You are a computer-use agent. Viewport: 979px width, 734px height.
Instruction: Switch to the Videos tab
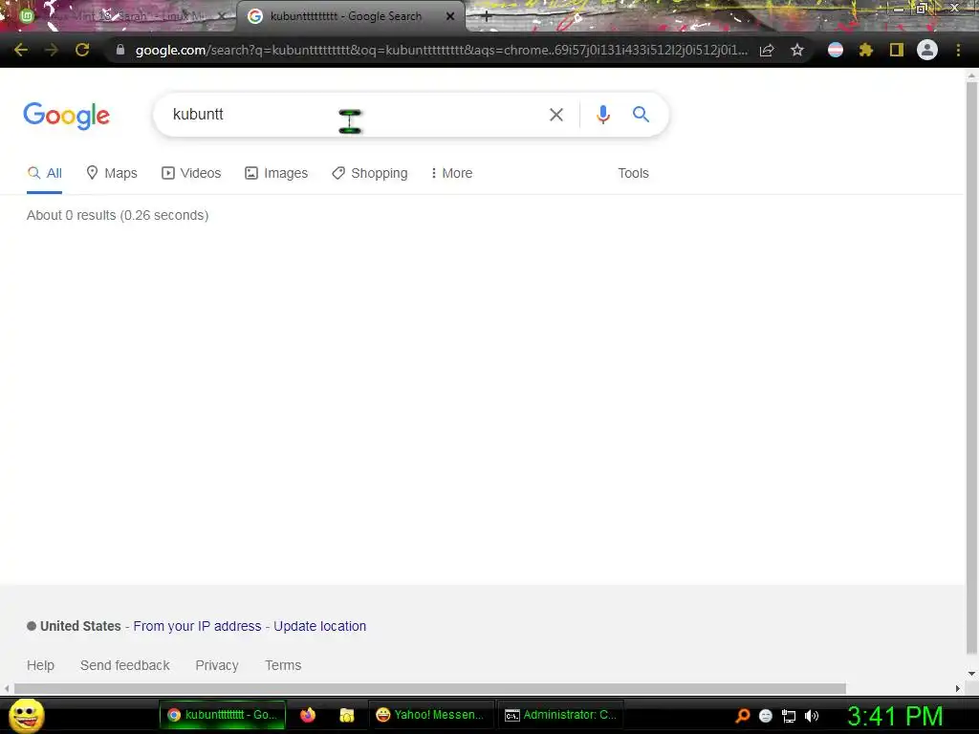coord(191,174)
